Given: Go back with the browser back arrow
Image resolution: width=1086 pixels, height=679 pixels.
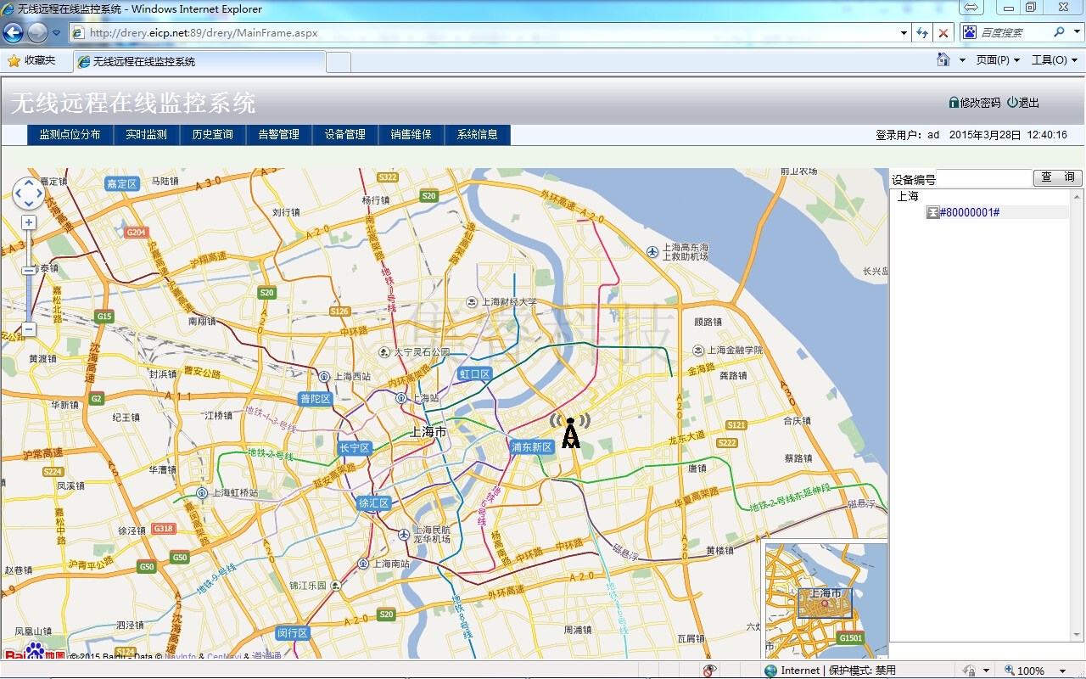Looking at the screenshot, I should click(x=13, y=32).
